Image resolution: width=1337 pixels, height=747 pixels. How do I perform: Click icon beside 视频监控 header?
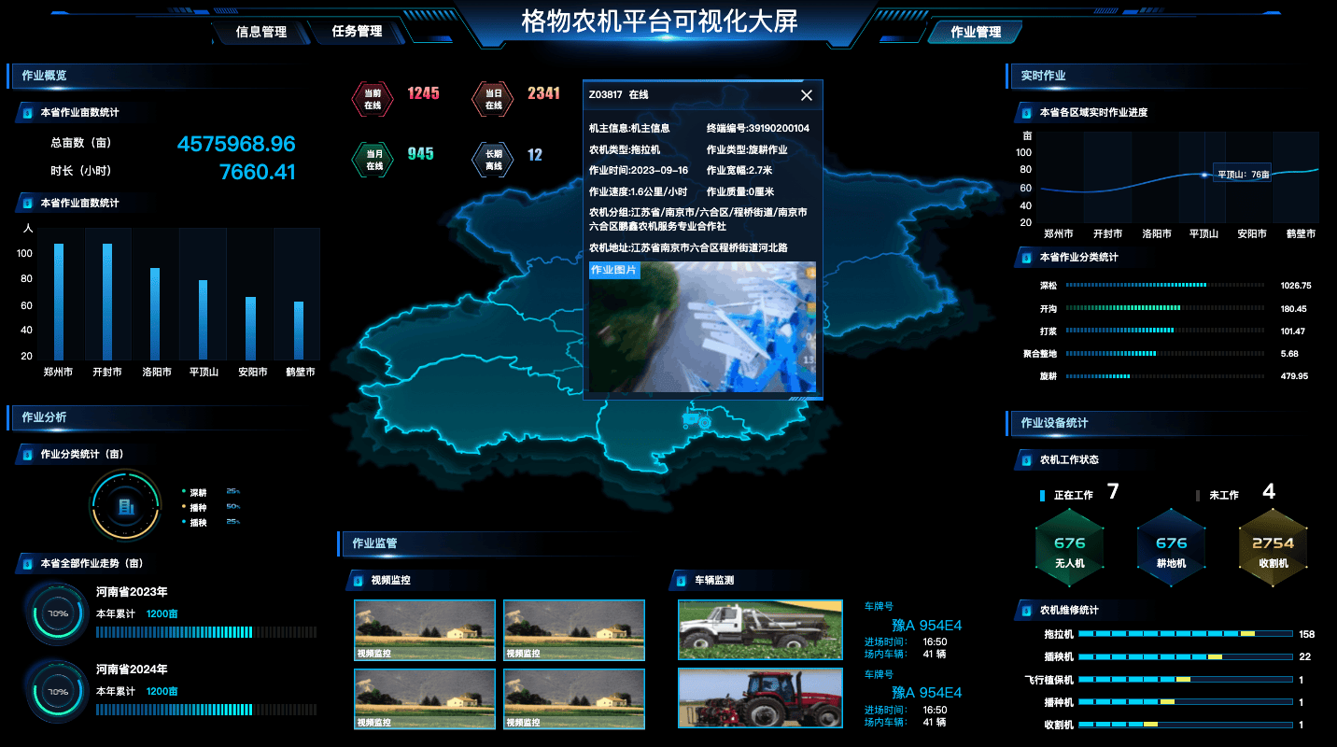point(358,581)
